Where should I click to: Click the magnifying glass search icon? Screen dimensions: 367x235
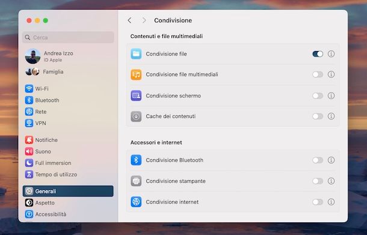(28, 37)
